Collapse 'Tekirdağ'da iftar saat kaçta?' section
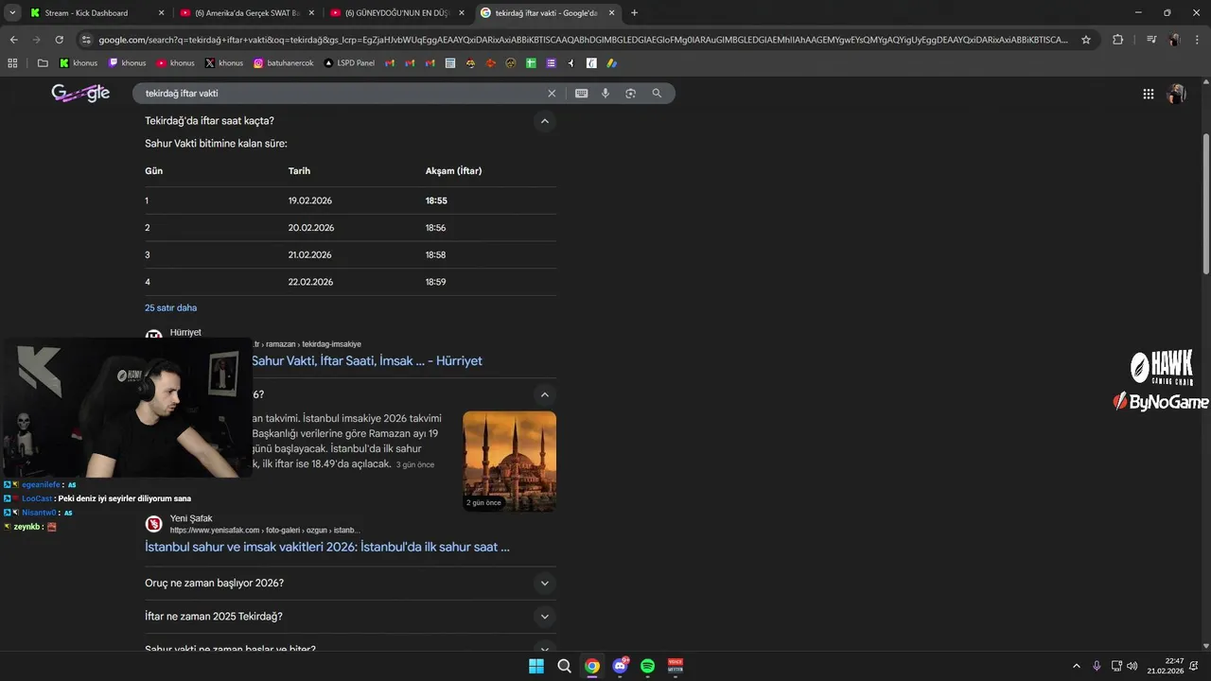Screen dimensions: 1211x681 coord(544,121)
